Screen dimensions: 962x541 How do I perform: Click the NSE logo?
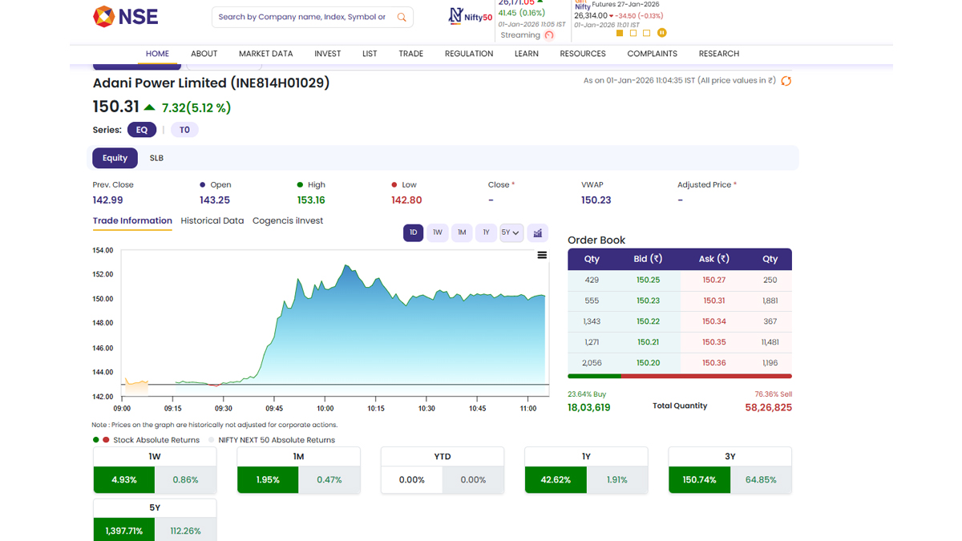click(125, 16)
